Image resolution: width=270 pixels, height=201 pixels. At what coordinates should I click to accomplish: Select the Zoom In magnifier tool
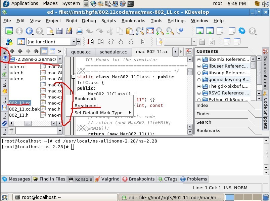[160, 31]
